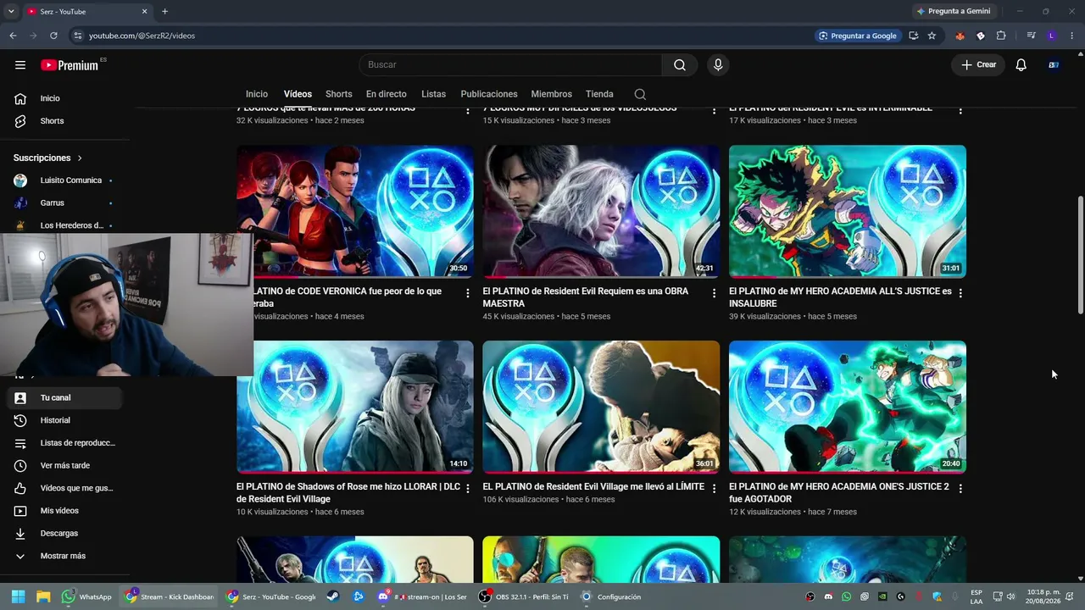
Task: View site information in the address bar
Action: pos(78,36)
